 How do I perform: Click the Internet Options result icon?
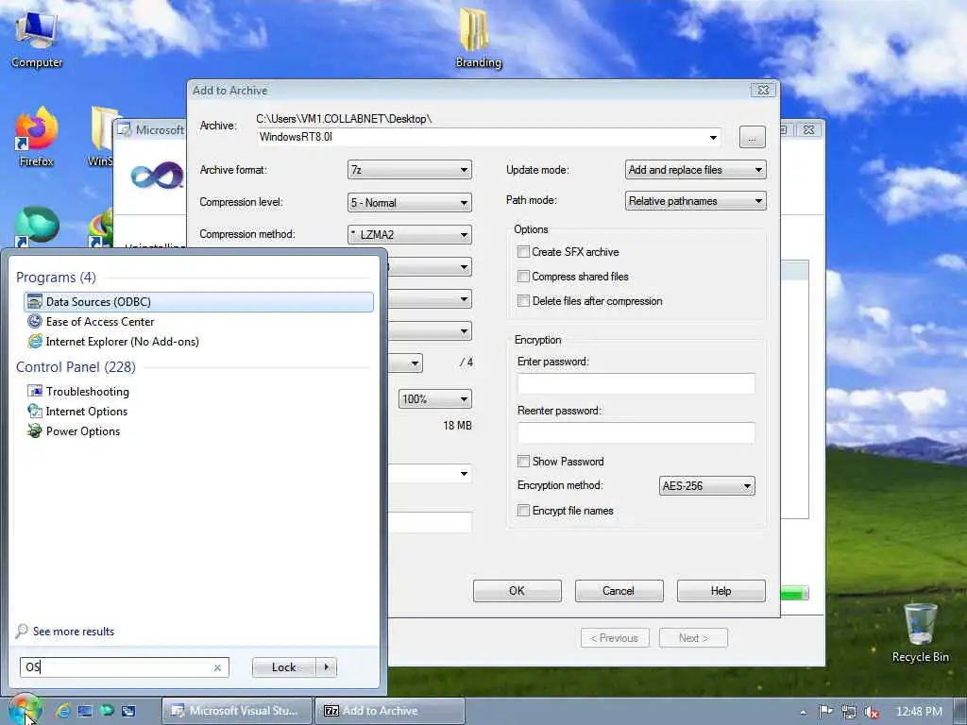coord(35,411)
